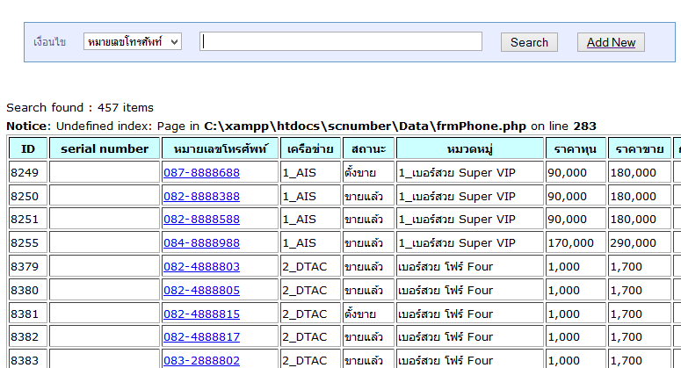
Task: Open the หมายเลขโทรศัพท์ condition dropdown
Action: [x=133, y=41]
